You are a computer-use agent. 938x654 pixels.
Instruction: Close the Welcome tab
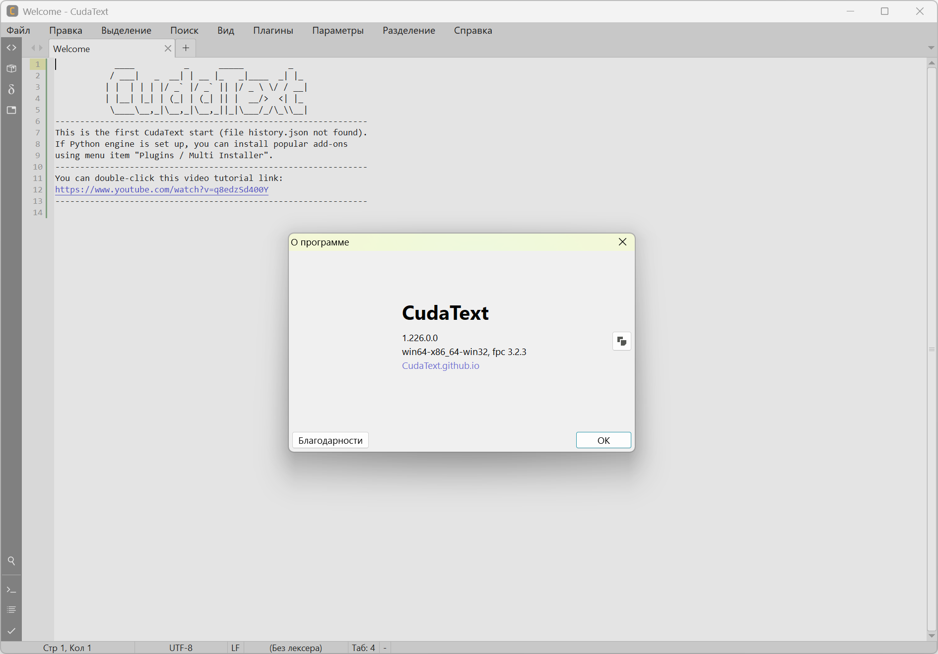168,49
